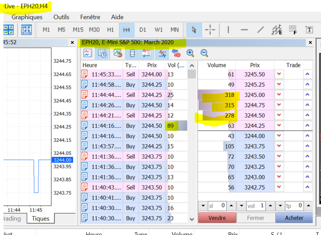Click the sell arrow at price 3245.00

pyautogui.click(x=279, y=95)
